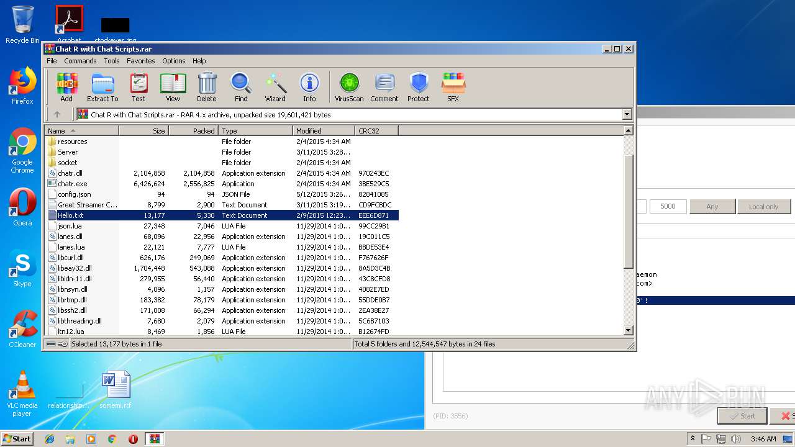Click the taskbar clock showing 3:46 AM
This screenshot has width=795, height=447.
tap(762, 439)
